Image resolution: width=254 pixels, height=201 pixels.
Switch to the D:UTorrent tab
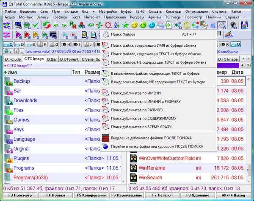point(69,59)
